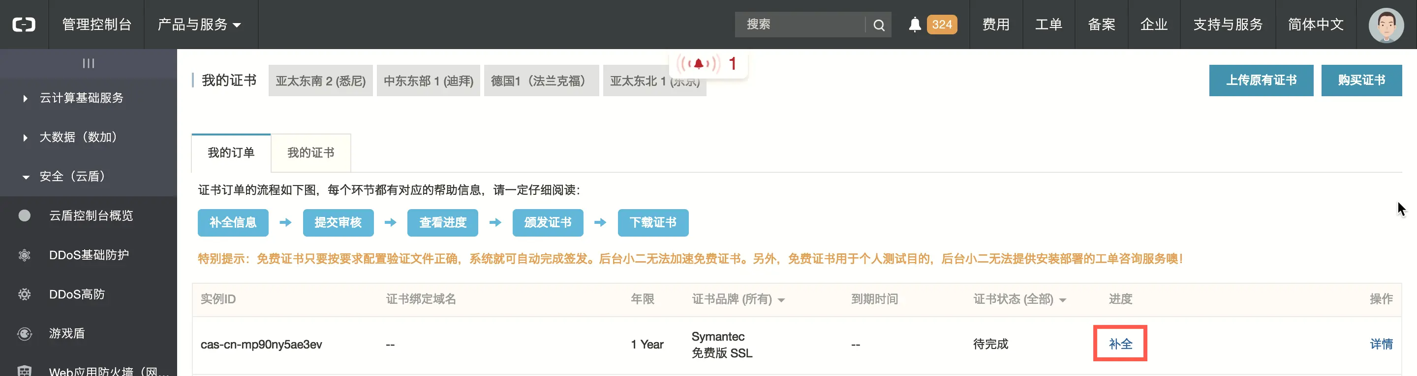
Task: Collapse the sidebar with the three-bar handle
Action: (x=89, y=64)
